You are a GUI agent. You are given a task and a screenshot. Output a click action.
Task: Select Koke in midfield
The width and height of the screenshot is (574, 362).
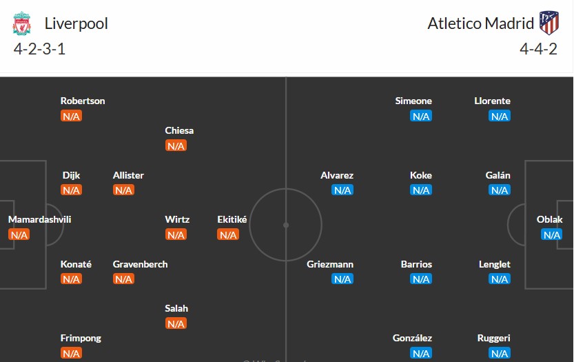point(420,175)
